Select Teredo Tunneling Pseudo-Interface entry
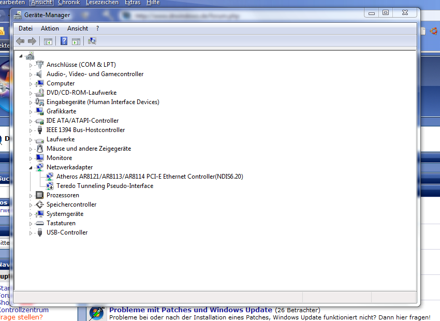The image size is (440, 321). tap(105, 186)
